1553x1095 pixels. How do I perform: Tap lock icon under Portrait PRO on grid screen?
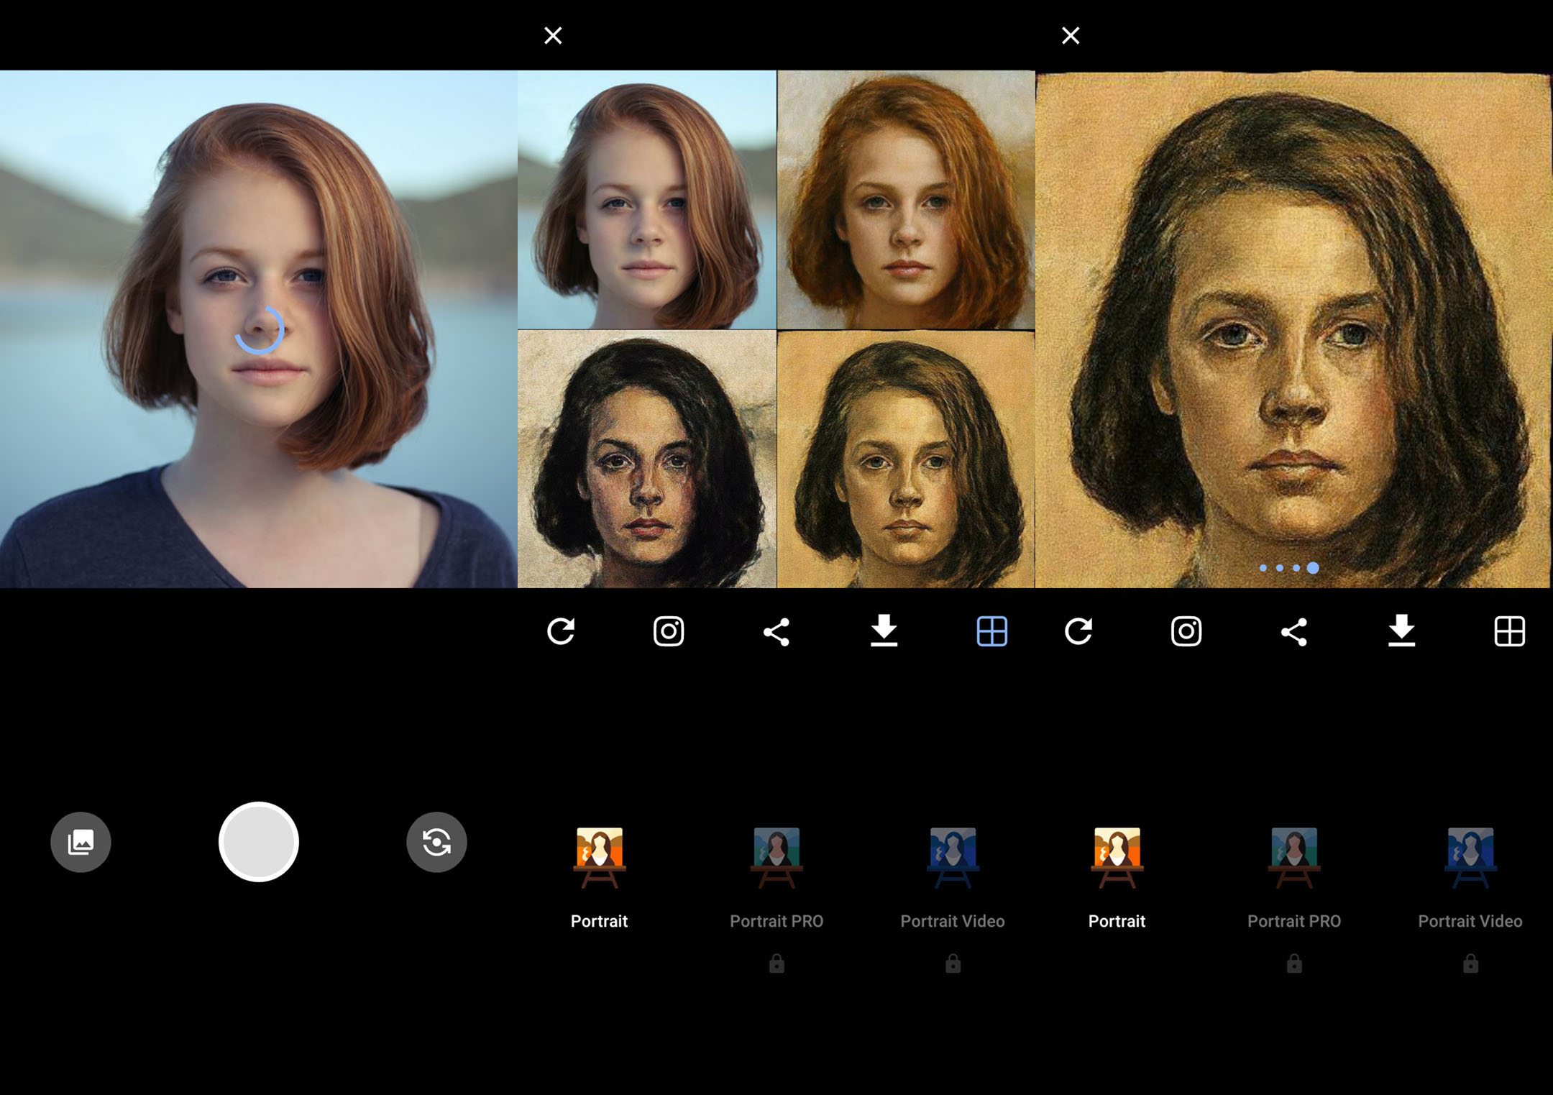click(x=776, y=963)
